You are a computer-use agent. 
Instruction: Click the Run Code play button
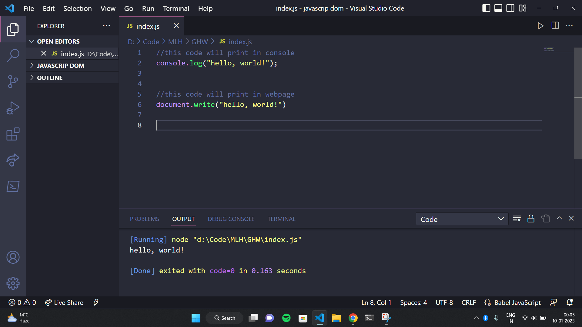tap(540, 26)
